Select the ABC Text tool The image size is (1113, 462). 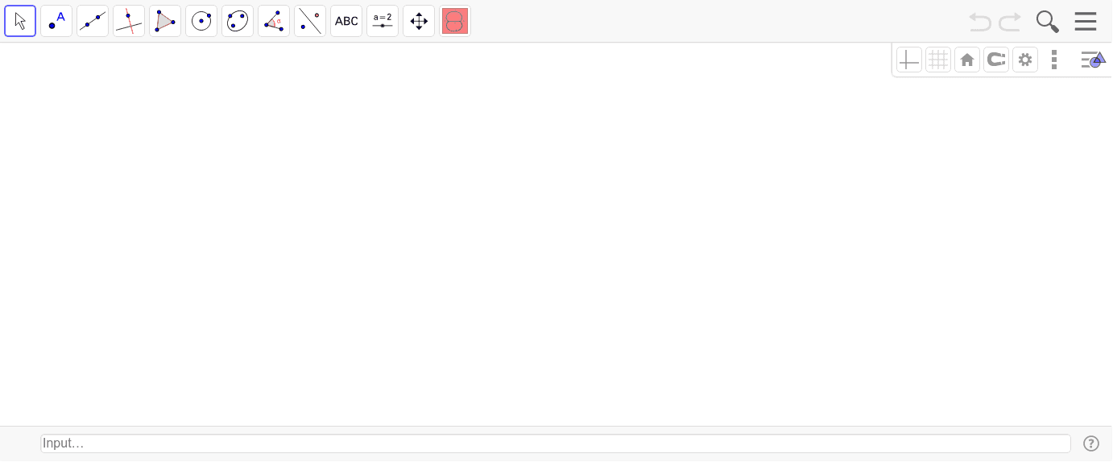[346, 21]
